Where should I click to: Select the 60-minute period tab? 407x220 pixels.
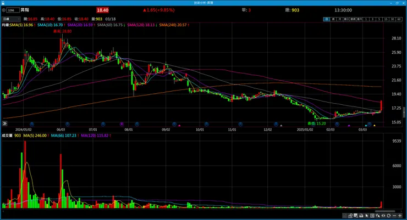point(399,19)
